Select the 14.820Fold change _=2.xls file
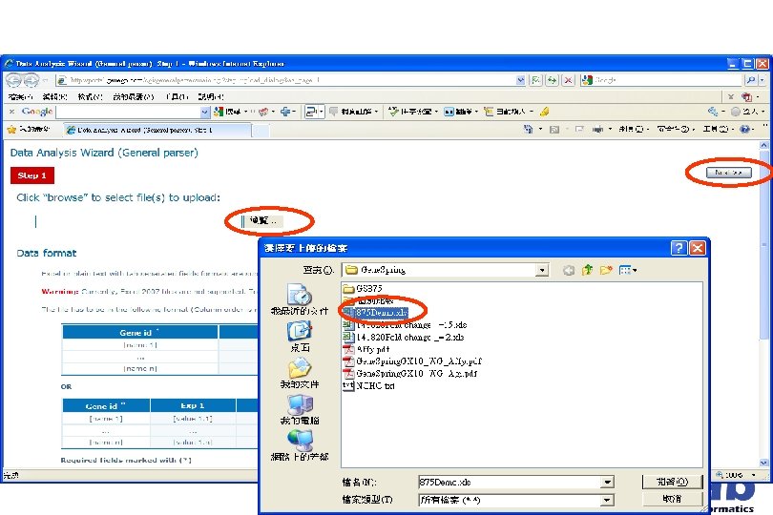This screenshot has height=515, width=773. tap(404, 337)
